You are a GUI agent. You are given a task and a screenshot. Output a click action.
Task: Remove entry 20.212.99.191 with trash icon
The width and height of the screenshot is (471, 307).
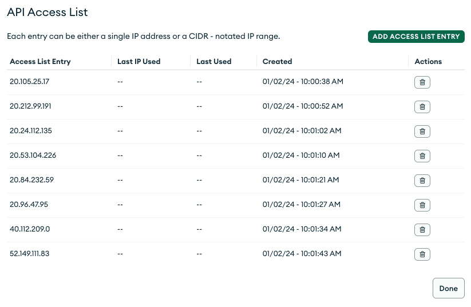point(422,107)
